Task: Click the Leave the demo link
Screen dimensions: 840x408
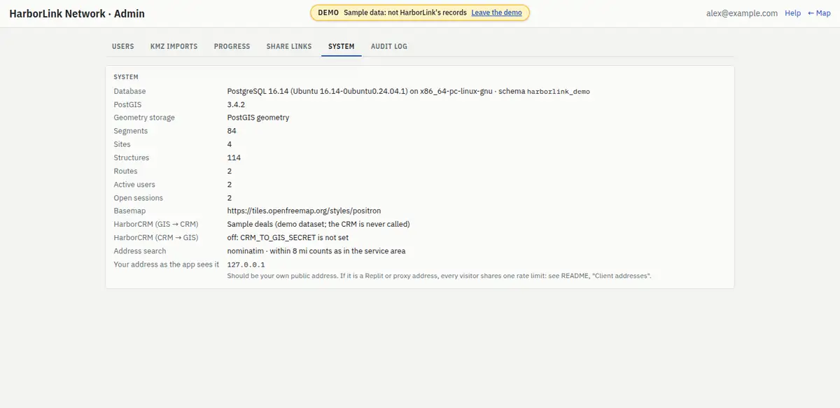Action: (x=496, y=13)
